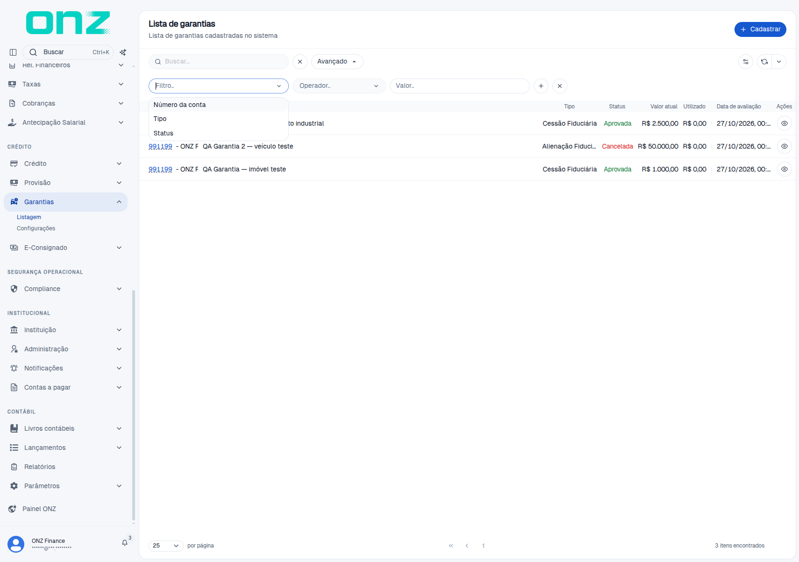Clear the search field with X button
The width and height of the screenshot is (799, 562).
tap(300, 62)
